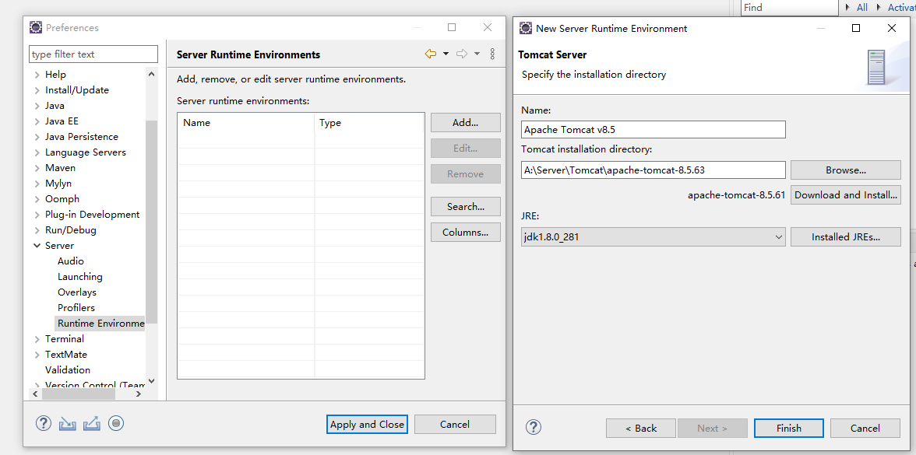Click the Name column header

tap(246, 123)
